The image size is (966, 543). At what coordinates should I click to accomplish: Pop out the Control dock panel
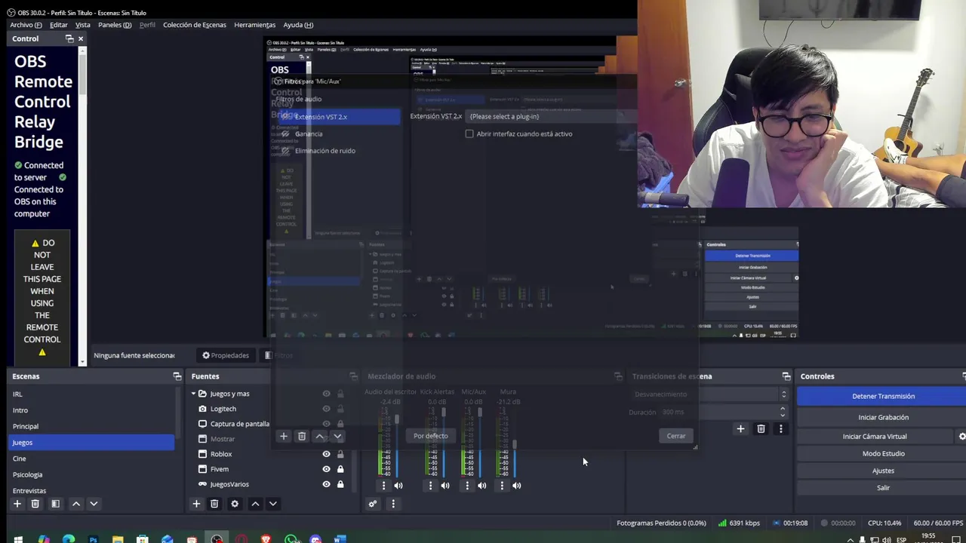pos(69,38)
